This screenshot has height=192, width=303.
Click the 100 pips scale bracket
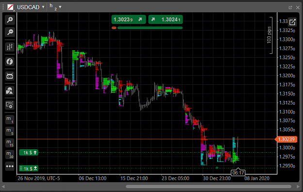pos(270,35)
